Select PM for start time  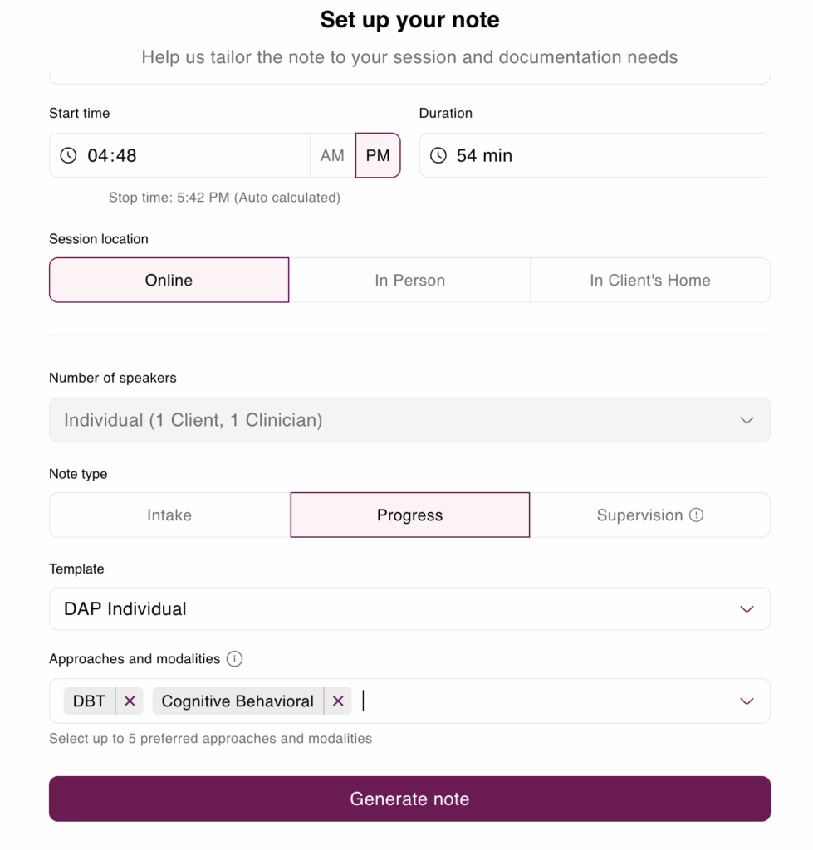coord(378,155)
